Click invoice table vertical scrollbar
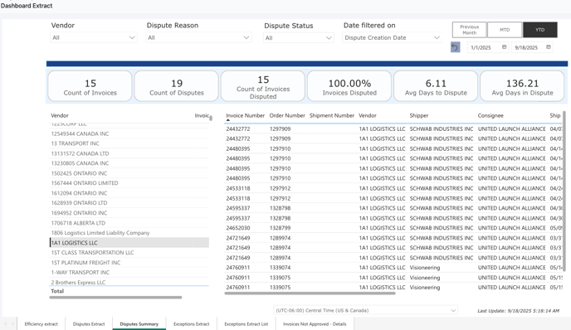 (x=565, y=191)
